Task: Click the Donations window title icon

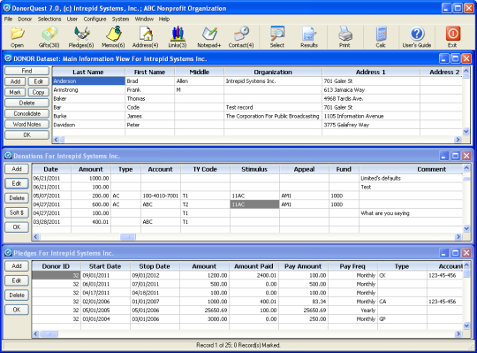Action: (x=8, y=156)
